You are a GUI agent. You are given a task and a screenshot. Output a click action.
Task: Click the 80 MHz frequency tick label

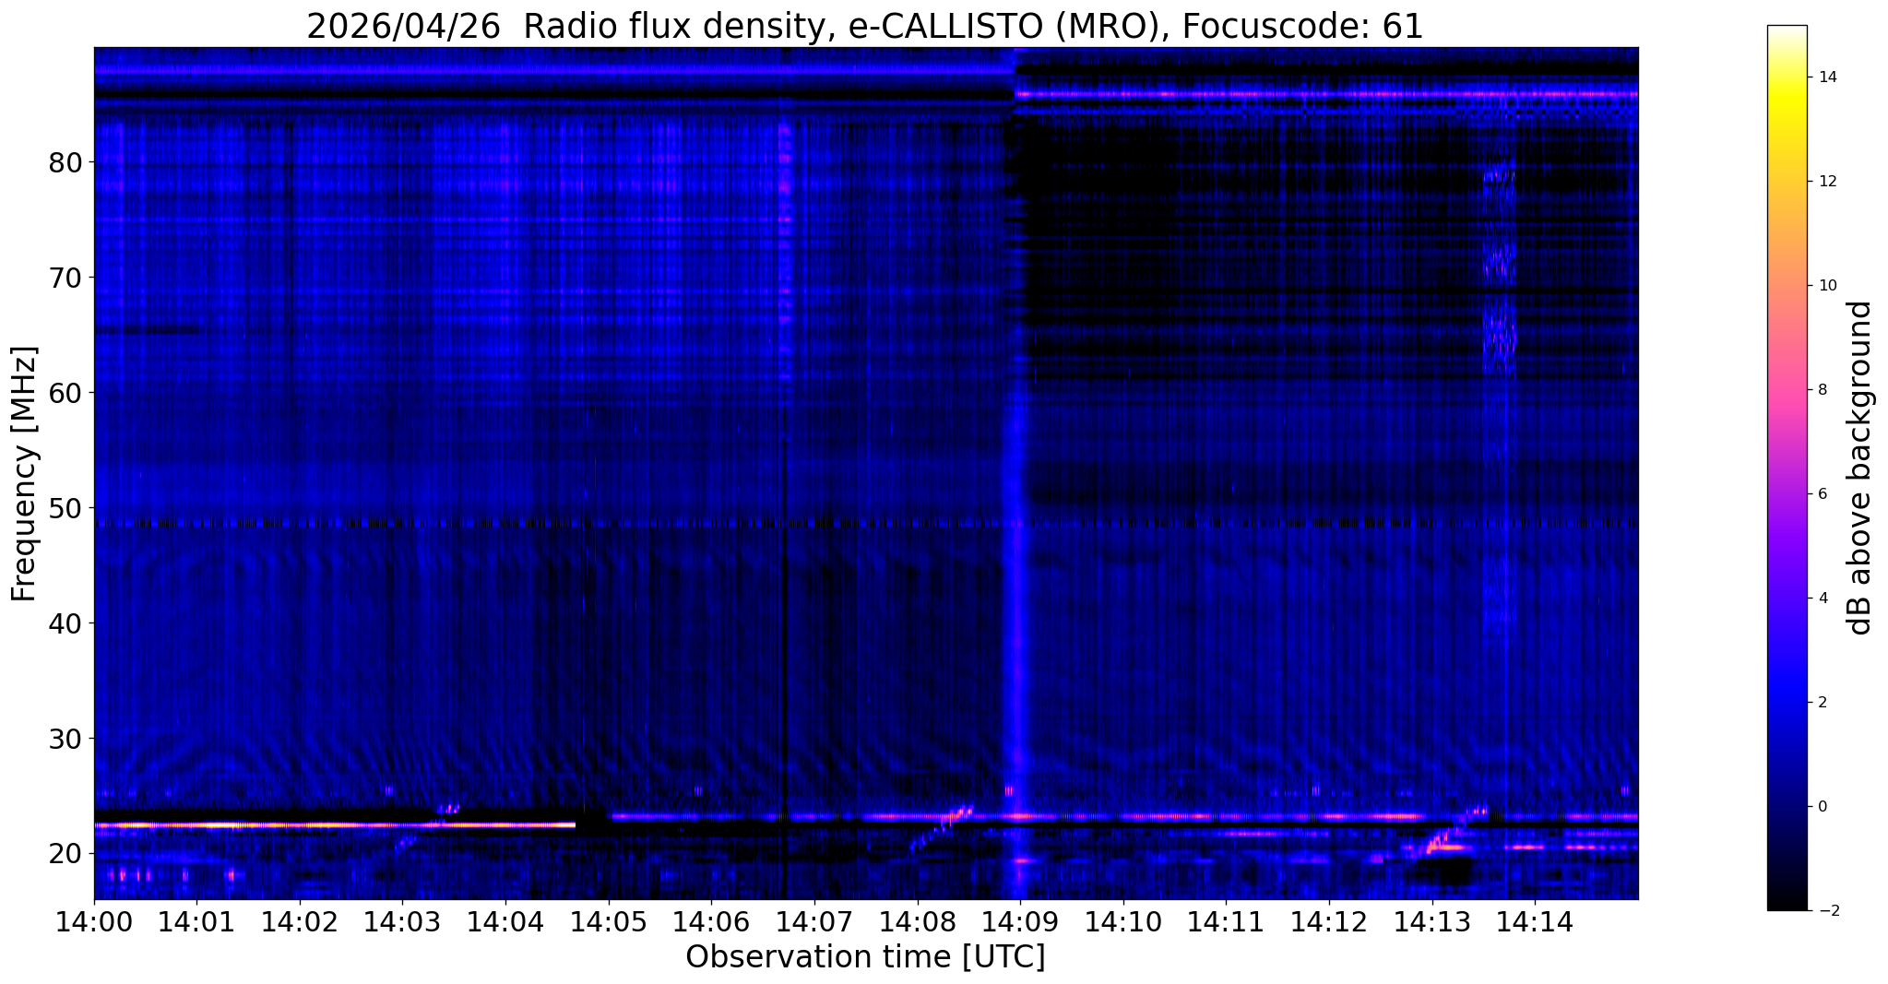65,163
